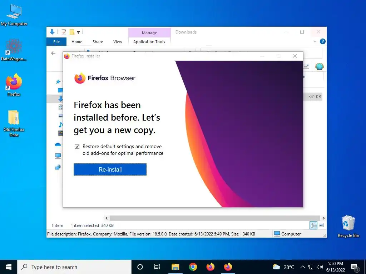Open Explorer Help question mark icon
Image resolution: width=366 pixels, height=274 pixels.
(323, 41)
